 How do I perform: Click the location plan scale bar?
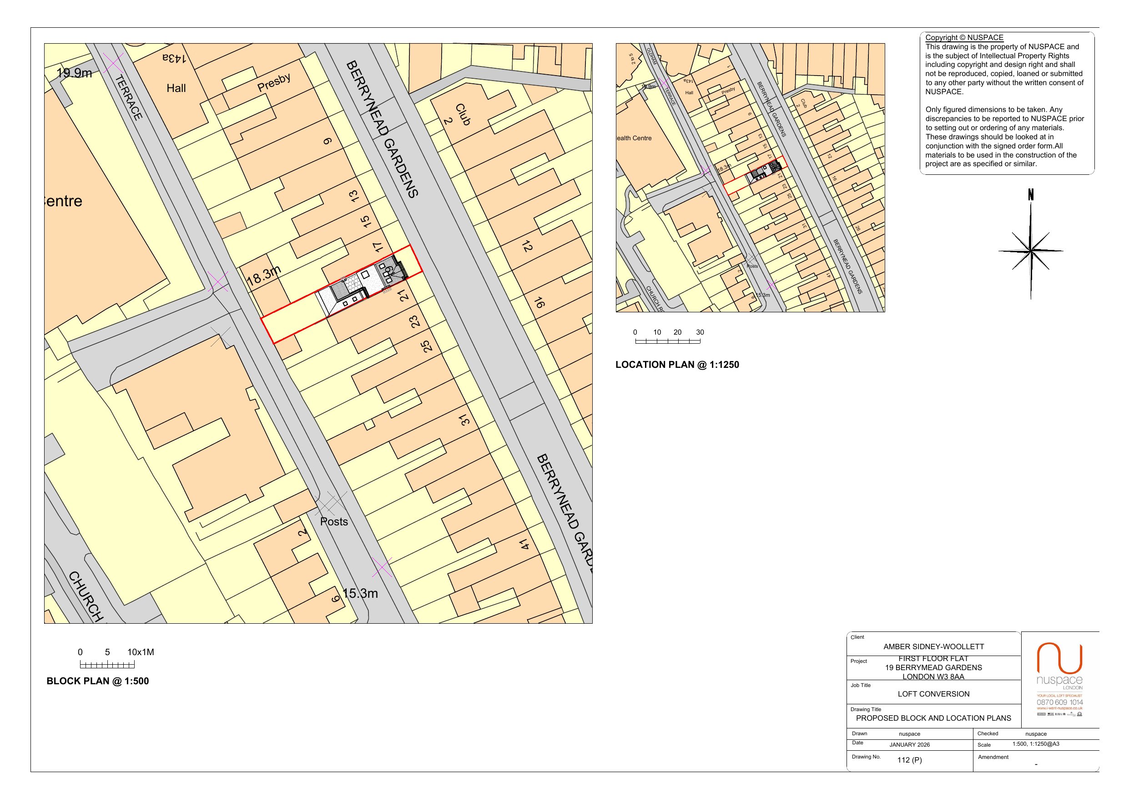click(667, 341)
